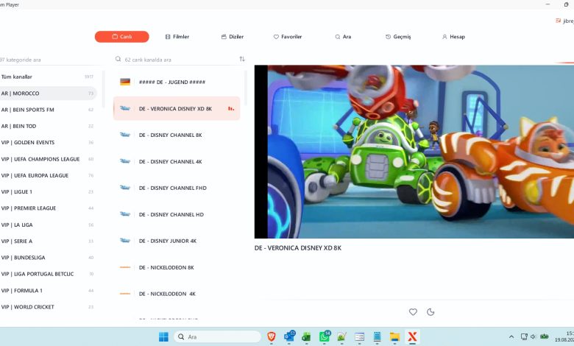Click the network icon in system tray
574x346 pixels.
tap(524, 337)
